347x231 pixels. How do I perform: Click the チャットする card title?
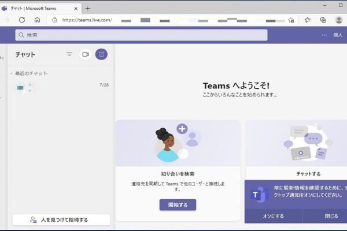tap(308, 174)
